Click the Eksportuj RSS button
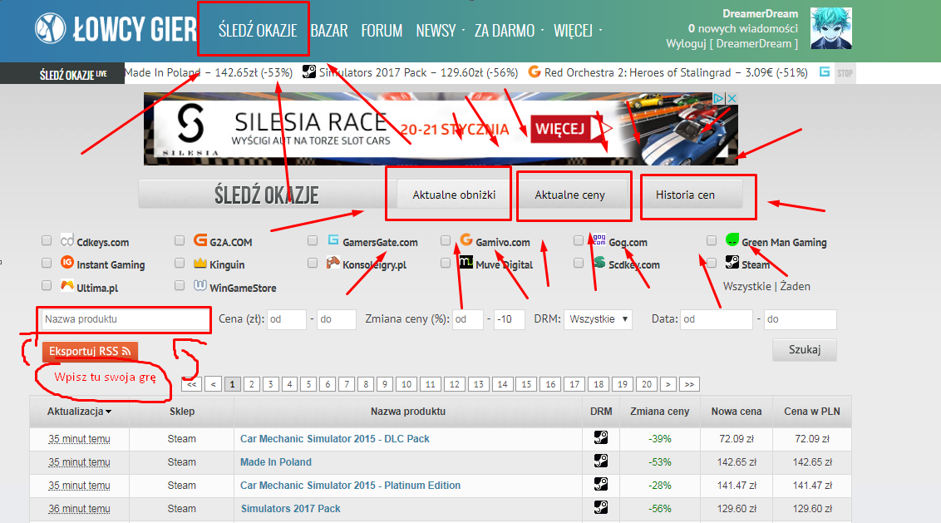941x523 pixels. tap(90, 351)
